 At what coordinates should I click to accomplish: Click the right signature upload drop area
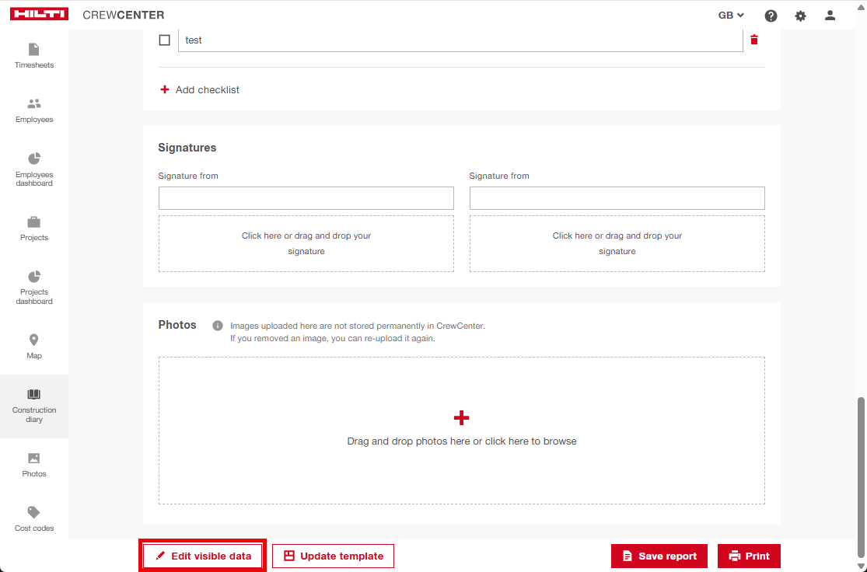click(x=617, y=243)
